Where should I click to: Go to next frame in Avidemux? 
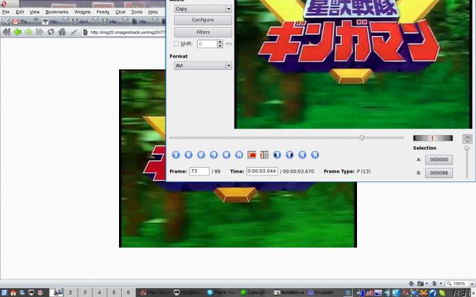[x=214, y=155]
